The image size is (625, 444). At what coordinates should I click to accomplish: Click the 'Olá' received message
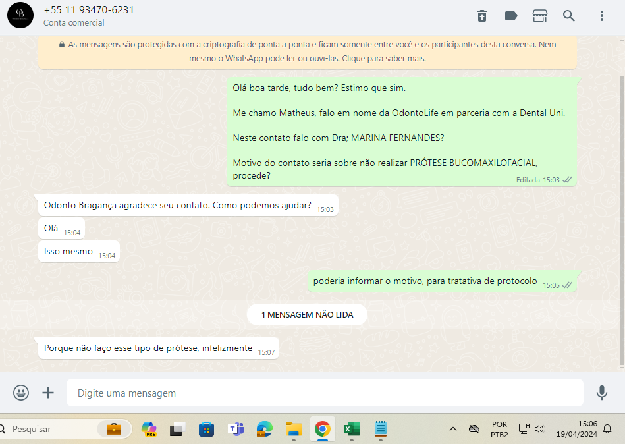[x=61, y=229]
